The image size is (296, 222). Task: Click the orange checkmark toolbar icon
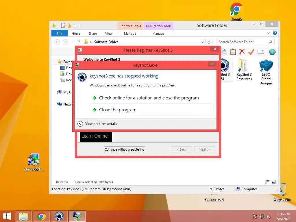pyautogui.click(x=251, y=52)
